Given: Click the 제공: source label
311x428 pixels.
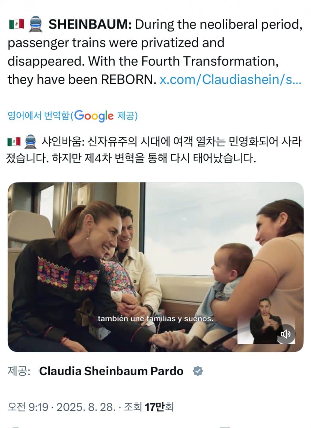Looking at the screenshot, I should pos(19,371).
